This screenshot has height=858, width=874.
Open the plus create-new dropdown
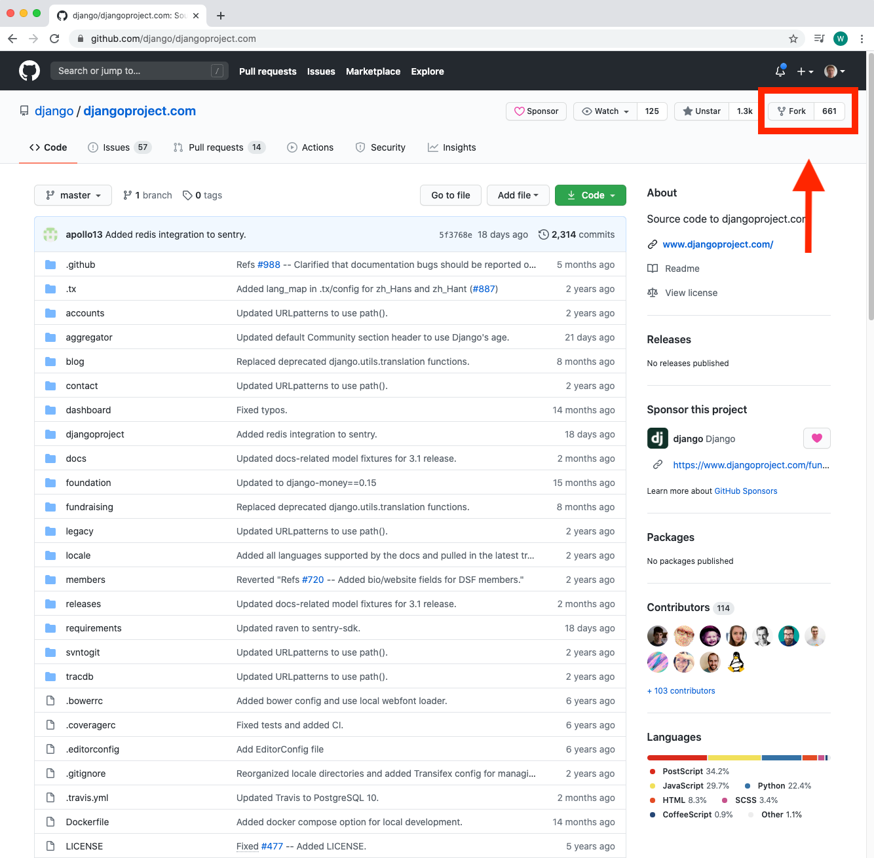point(805,71)
